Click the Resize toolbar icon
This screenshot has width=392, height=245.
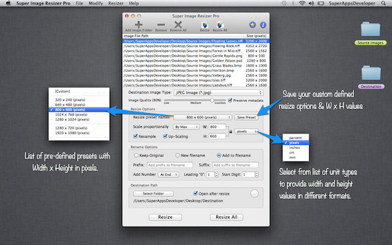(204, 25)
